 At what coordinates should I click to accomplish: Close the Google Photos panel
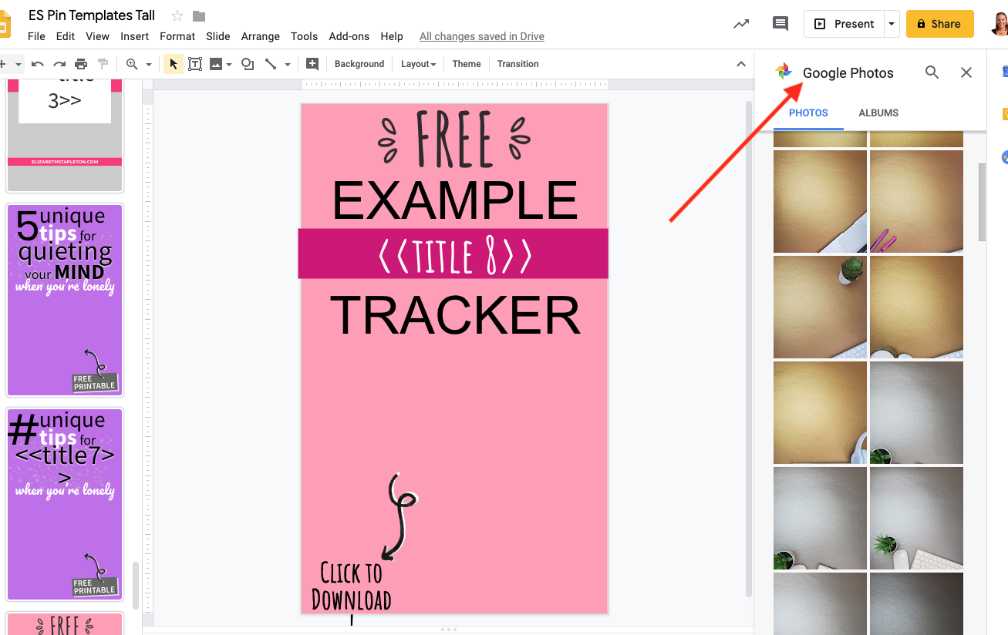coord(966,72)
